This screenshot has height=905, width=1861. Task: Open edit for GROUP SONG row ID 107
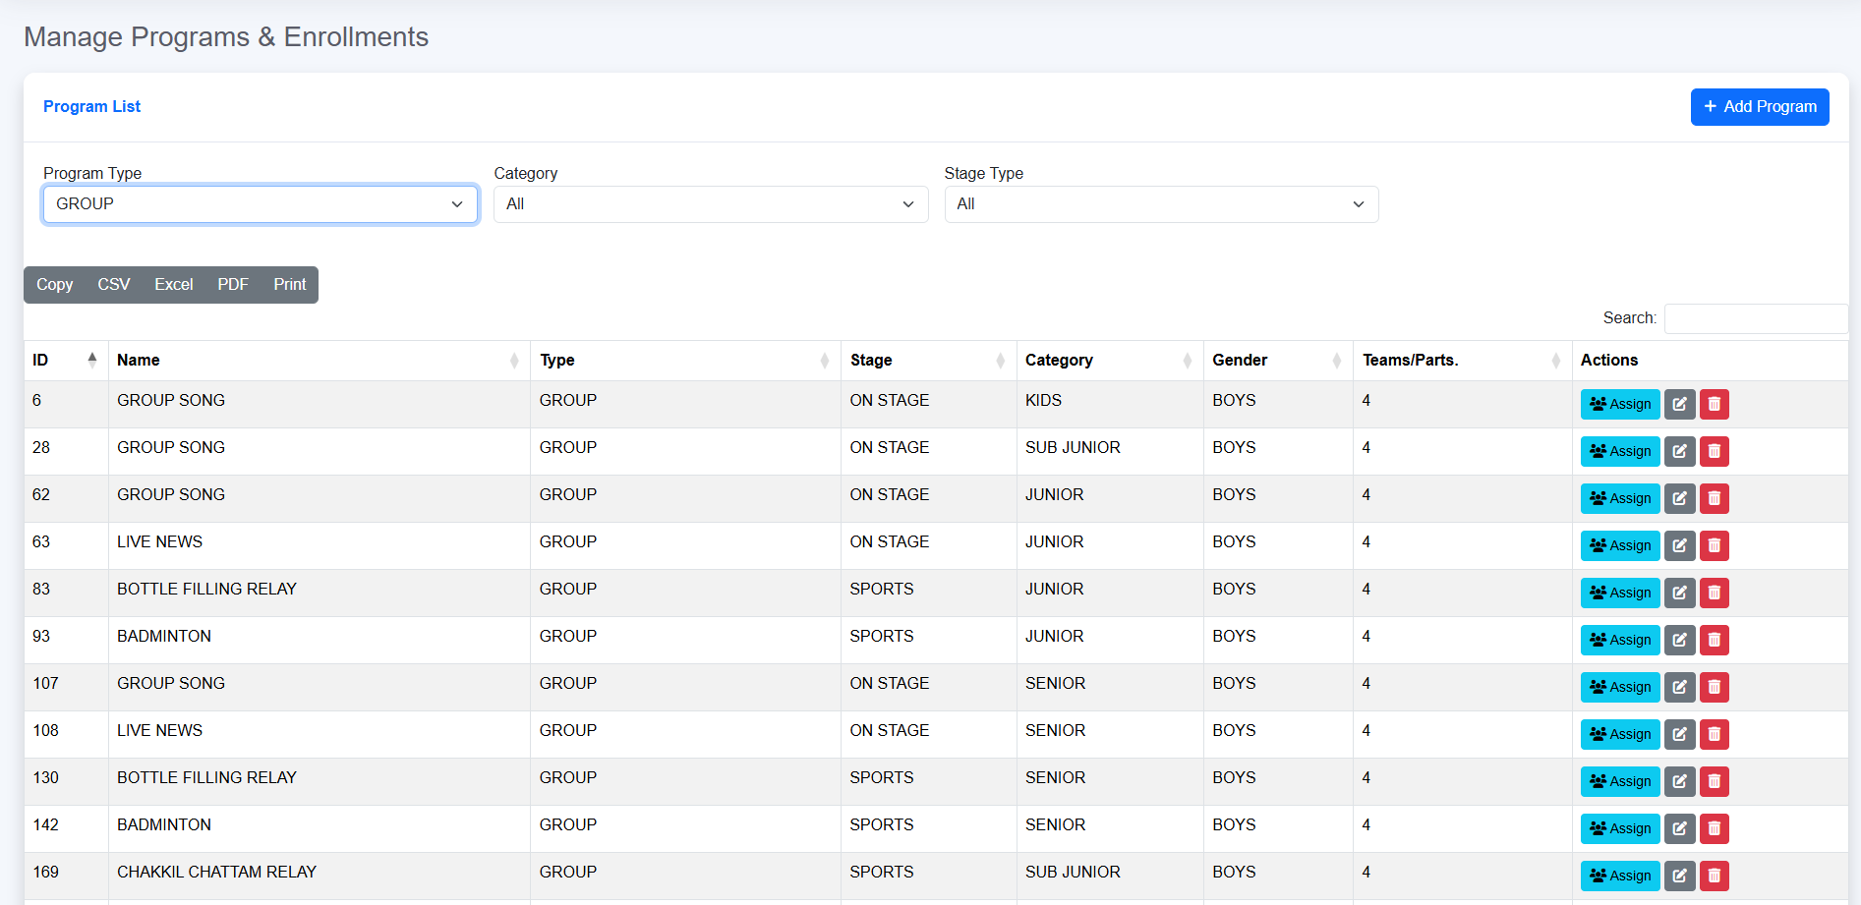pyautogui.click(x=1679, y=687)
